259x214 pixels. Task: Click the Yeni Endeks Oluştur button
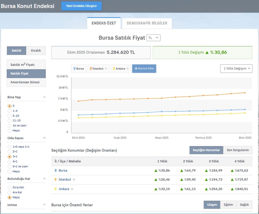coord(81,6)
